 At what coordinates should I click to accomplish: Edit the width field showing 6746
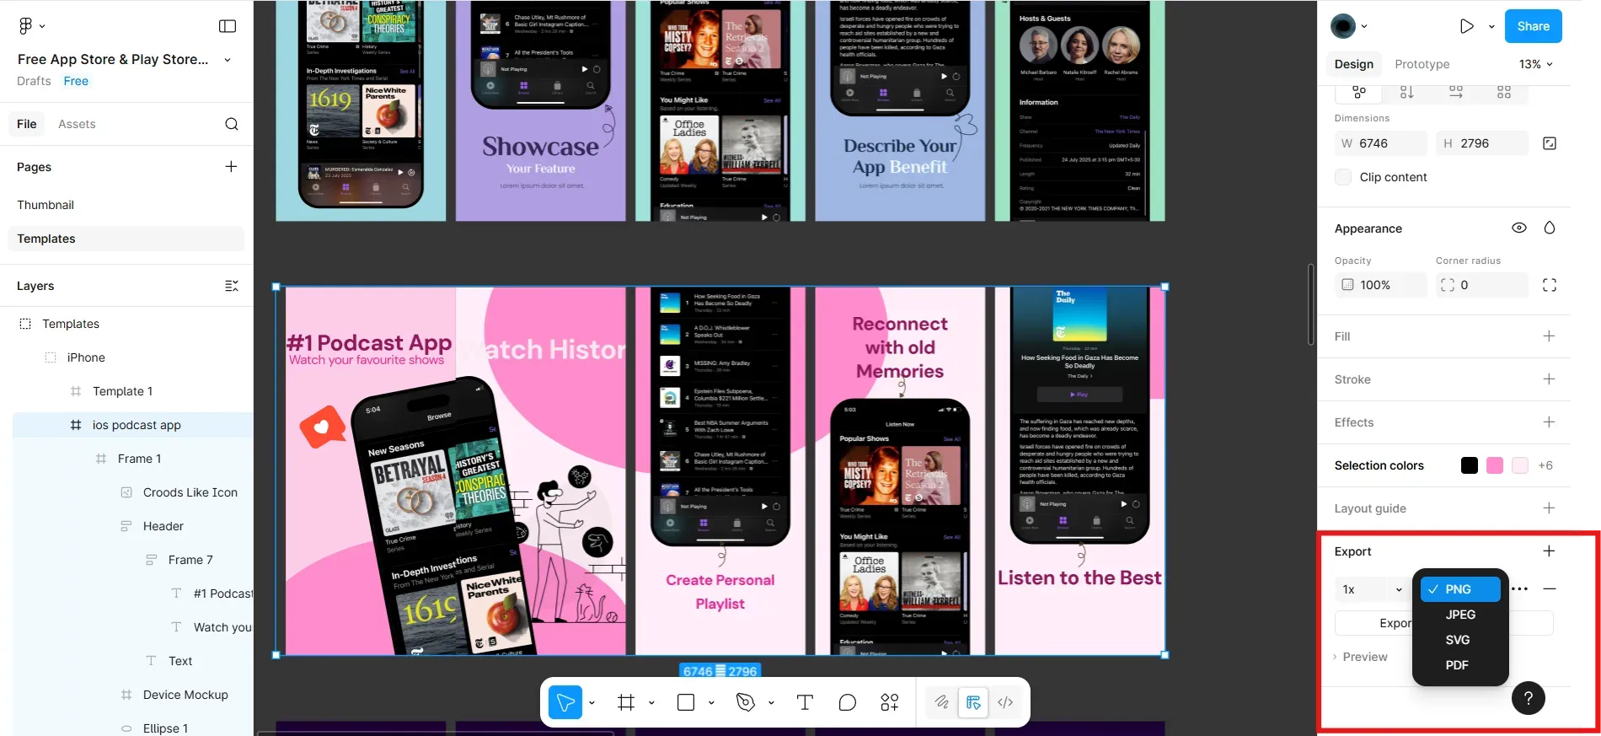tap(1381, 143)
